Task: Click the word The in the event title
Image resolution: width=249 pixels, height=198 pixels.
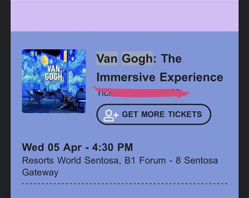Action: pos(171,58)
